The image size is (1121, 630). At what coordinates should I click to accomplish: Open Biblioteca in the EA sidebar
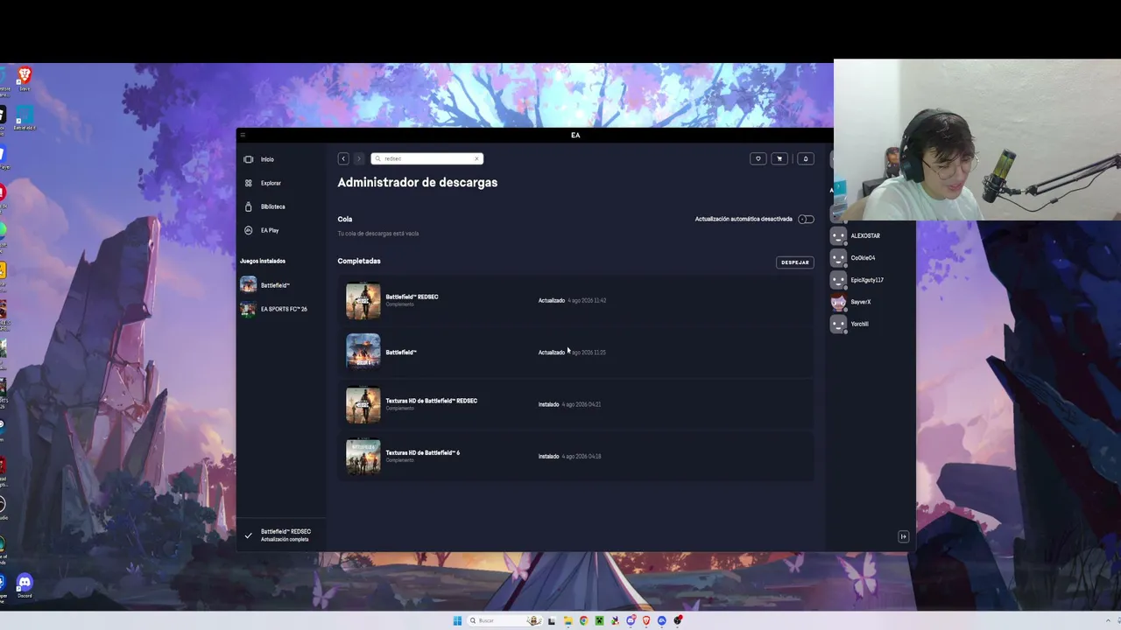(264, 206)
